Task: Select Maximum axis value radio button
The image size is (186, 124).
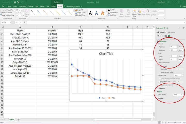Action: pyautogui.click(x=160, y=72)
